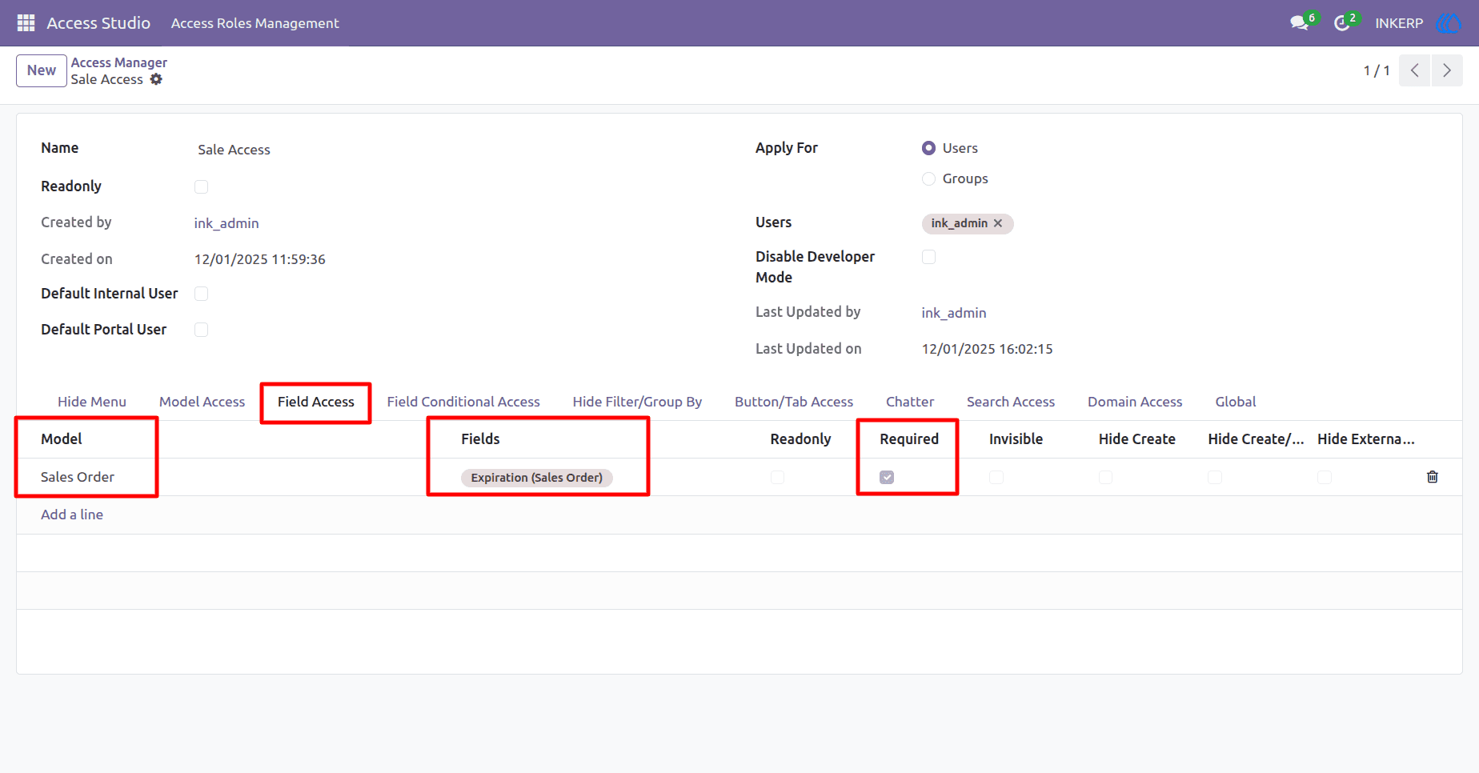Open the apps grid menu icon

click(x=26, y=23)
